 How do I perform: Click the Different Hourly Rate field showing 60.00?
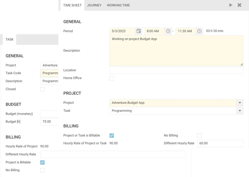(220, 143)
